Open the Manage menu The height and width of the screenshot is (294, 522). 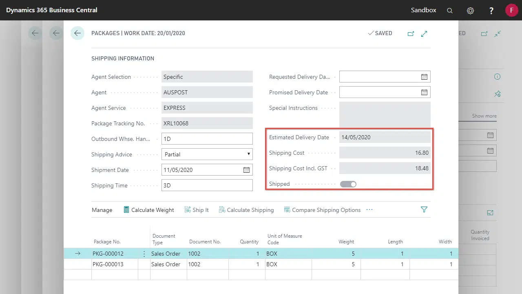(102, 210)
